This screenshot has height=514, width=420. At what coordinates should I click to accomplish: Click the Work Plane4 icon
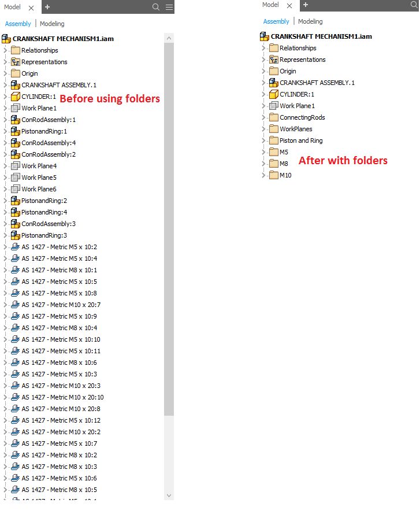[16, 166]
